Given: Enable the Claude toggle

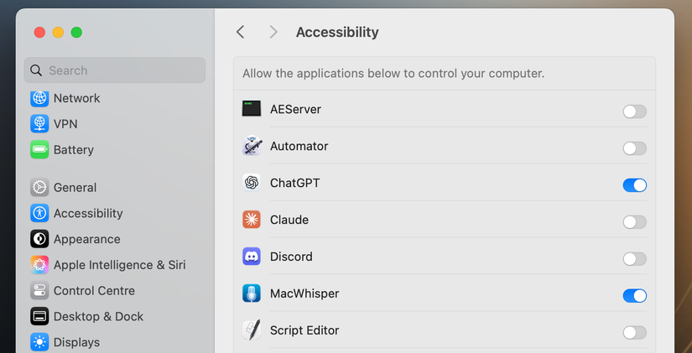Looking at the screenshot, I should 635,222.
